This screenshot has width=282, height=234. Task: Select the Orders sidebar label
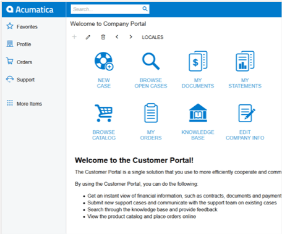click(x=25, y=62)
